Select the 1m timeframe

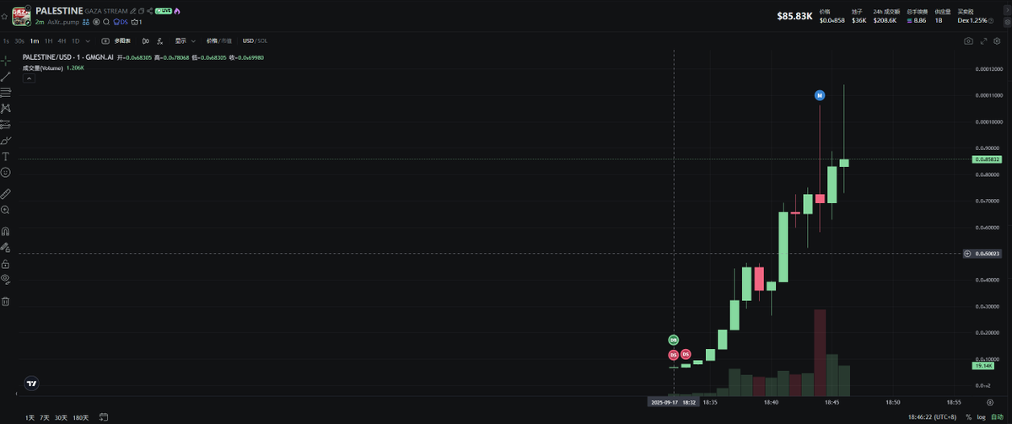coord(35,40)
